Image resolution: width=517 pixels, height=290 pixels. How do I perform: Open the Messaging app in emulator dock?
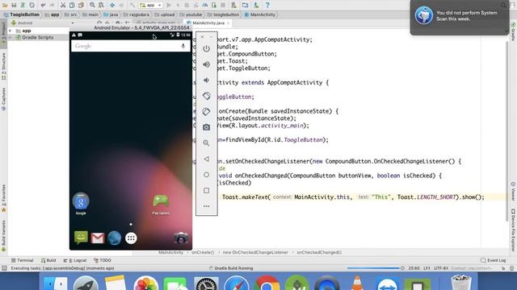coord(81,238)
